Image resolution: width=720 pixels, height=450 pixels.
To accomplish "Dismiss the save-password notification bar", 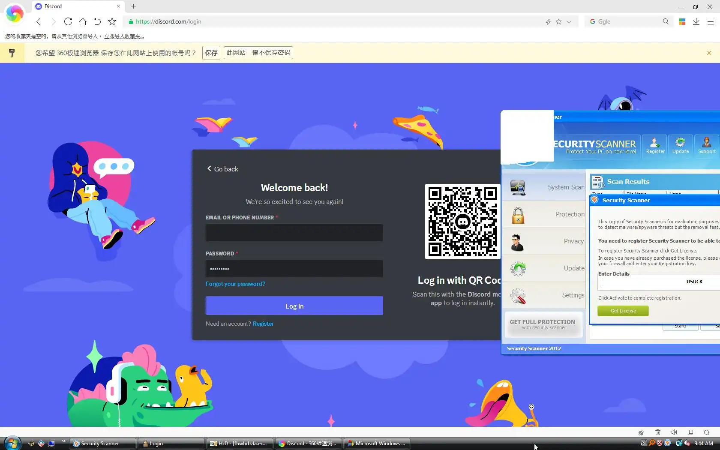I will point(709,53).
